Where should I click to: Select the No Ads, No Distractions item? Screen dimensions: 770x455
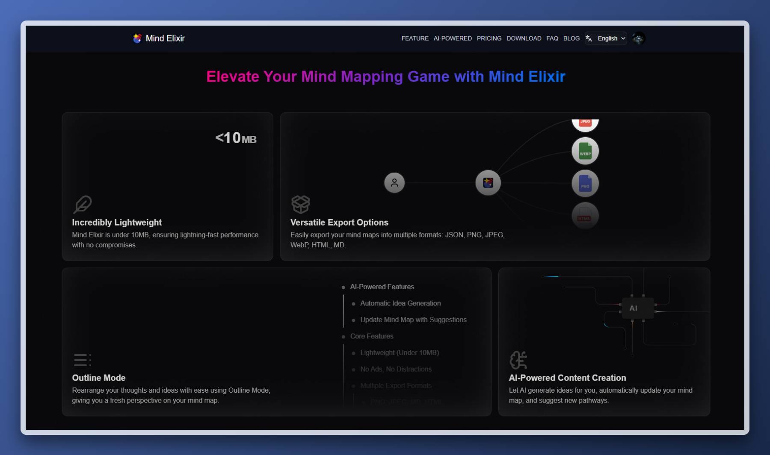coord(396,369)
